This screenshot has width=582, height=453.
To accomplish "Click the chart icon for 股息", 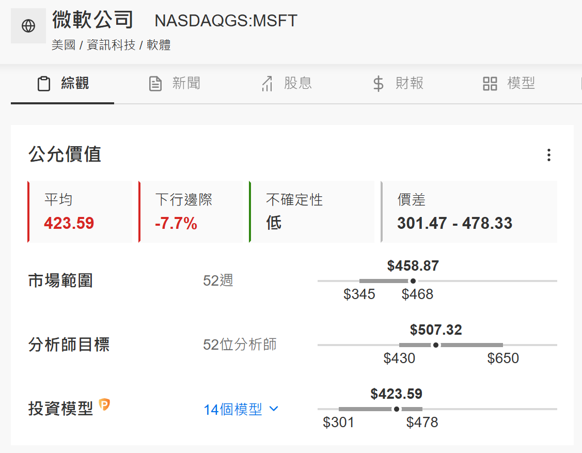I will coord(267,84).
